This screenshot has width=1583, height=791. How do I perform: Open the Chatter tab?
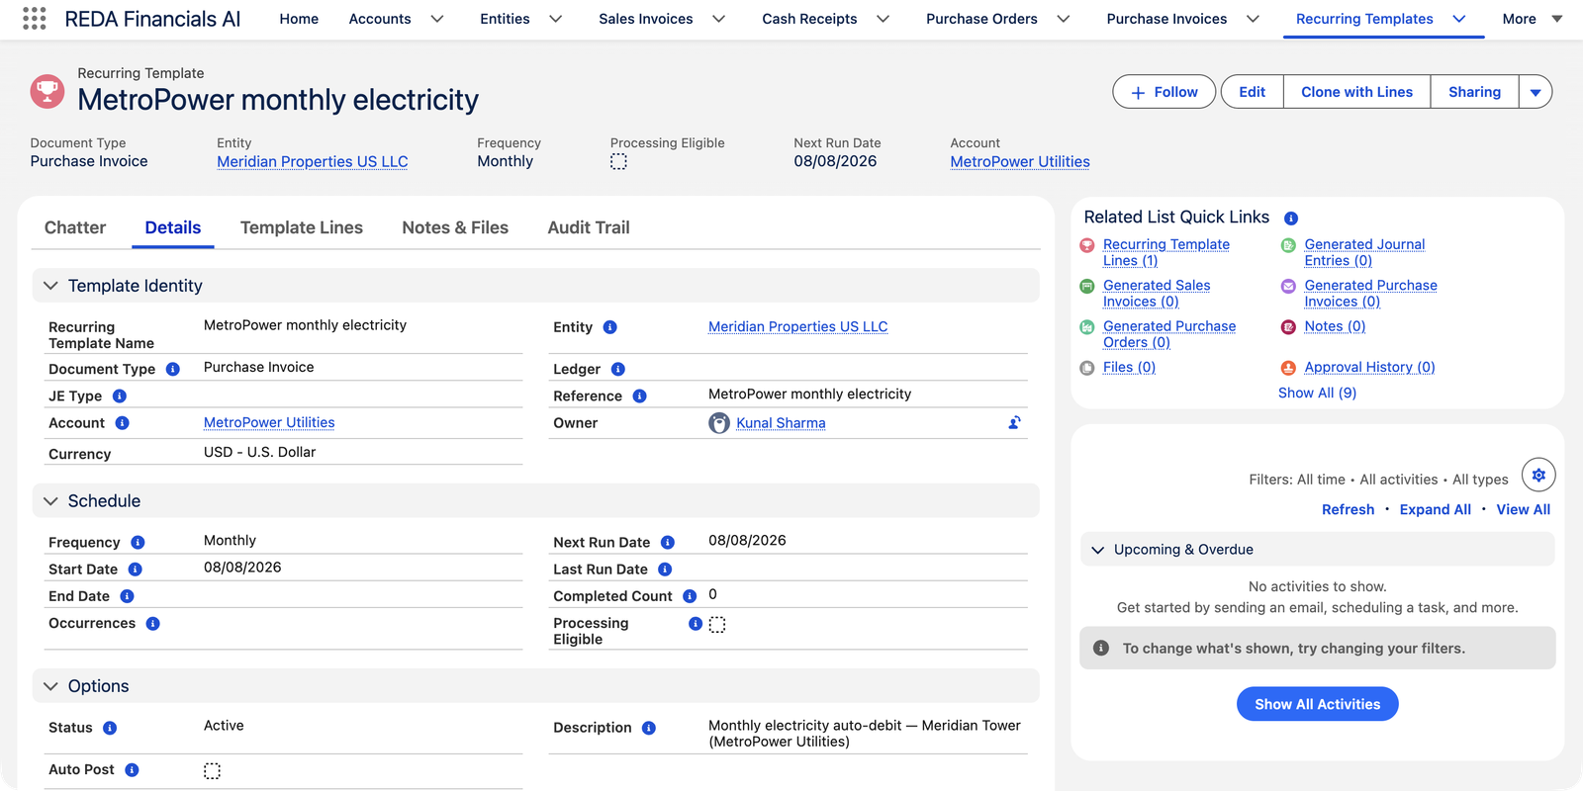tap(75, 227)
